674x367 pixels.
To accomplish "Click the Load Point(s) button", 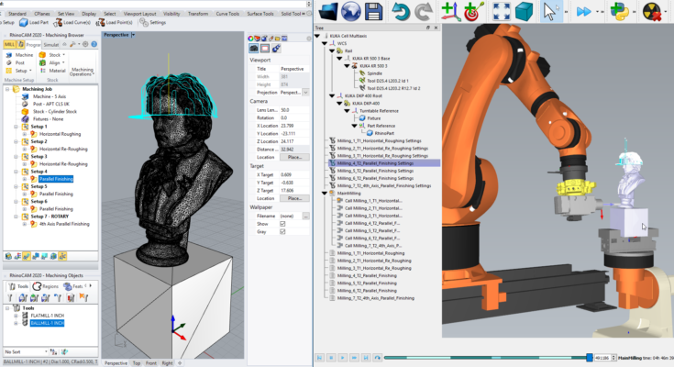I will pos(114,22).
